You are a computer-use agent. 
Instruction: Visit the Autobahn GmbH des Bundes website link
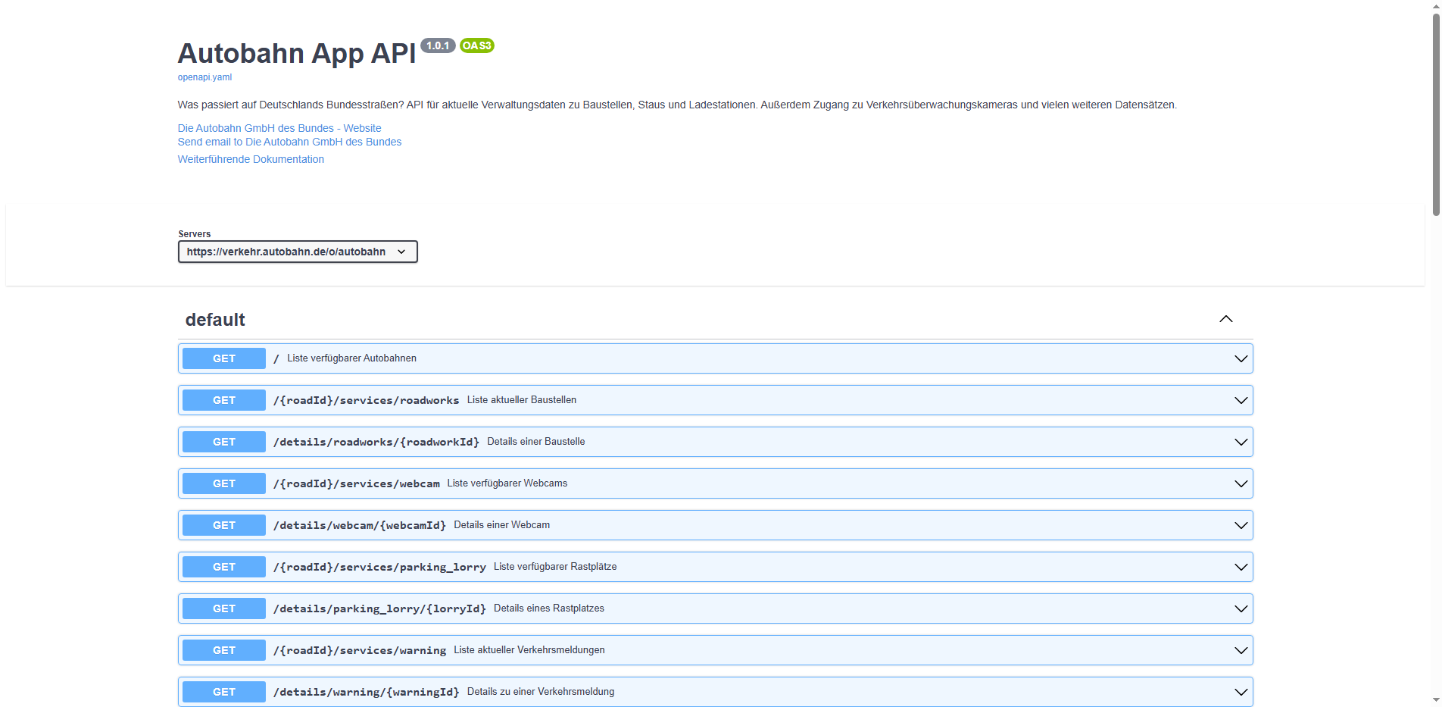click(x=279, y=127)
